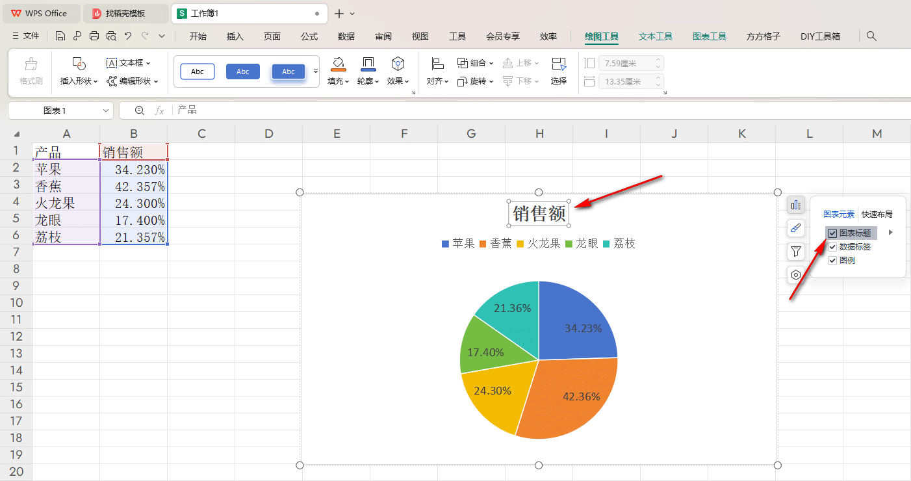
Task: Expand the shape styles gallery
Action: 316,71
